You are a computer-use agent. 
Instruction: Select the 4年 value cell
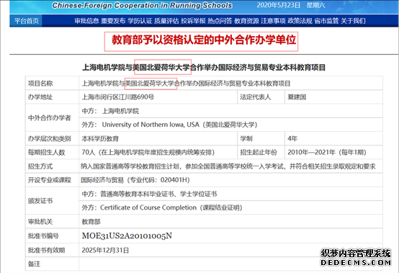tap(333, 138)
